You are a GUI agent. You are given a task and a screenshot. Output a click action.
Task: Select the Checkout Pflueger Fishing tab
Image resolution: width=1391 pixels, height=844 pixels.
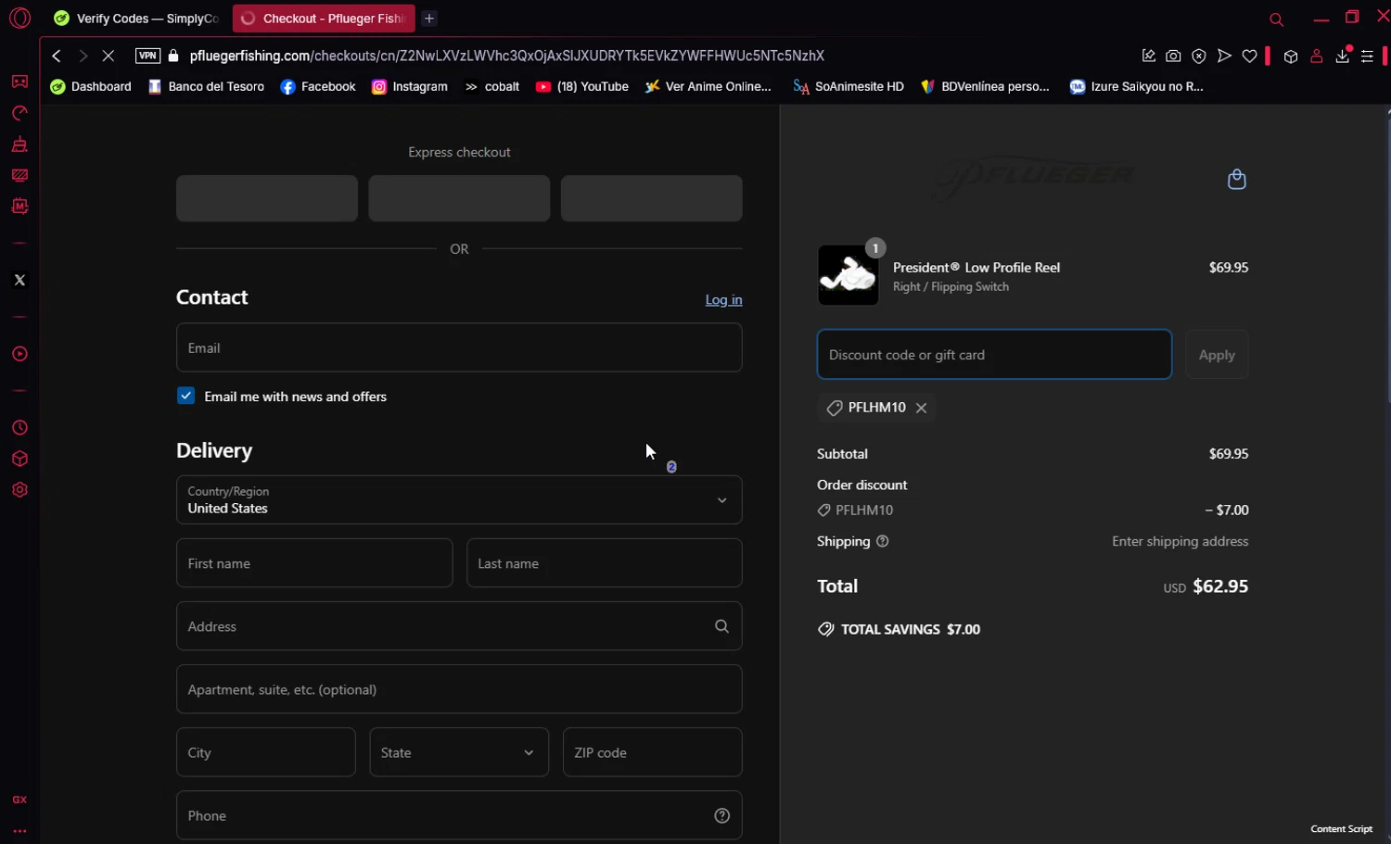tap(324, 19)
